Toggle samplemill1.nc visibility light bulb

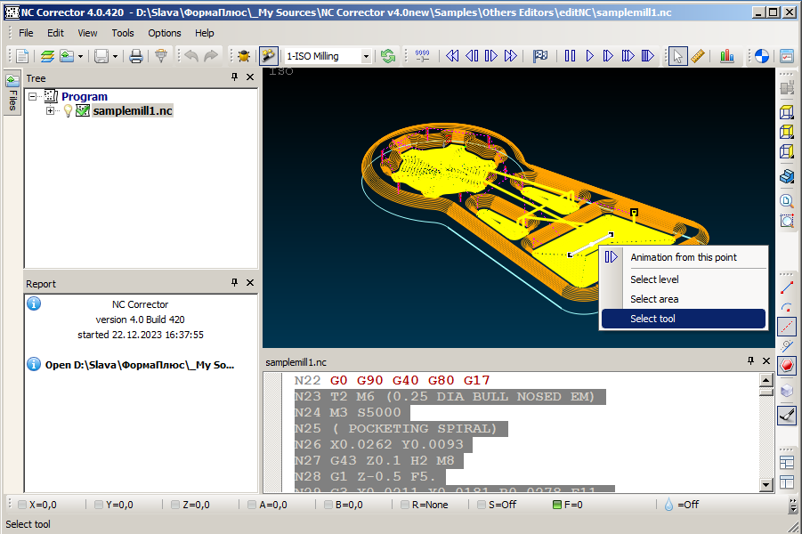tap(68, 111)
